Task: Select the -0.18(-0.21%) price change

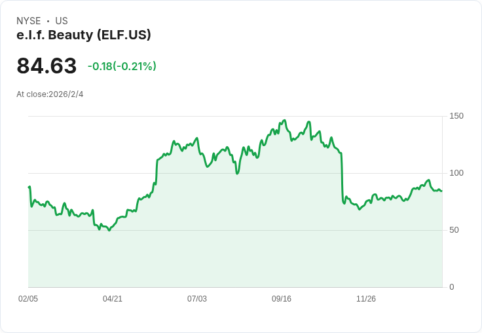Action: tap(122, 66)
